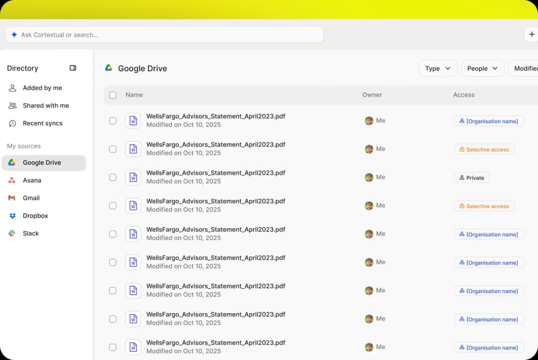Click the document icon in the Private row
The width and height of the screenshot is (538, 360).
coord(133,177)
